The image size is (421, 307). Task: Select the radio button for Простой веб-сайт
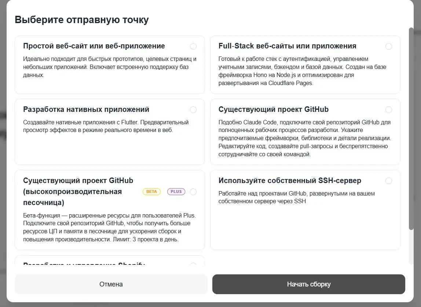[x=193, y=46]
